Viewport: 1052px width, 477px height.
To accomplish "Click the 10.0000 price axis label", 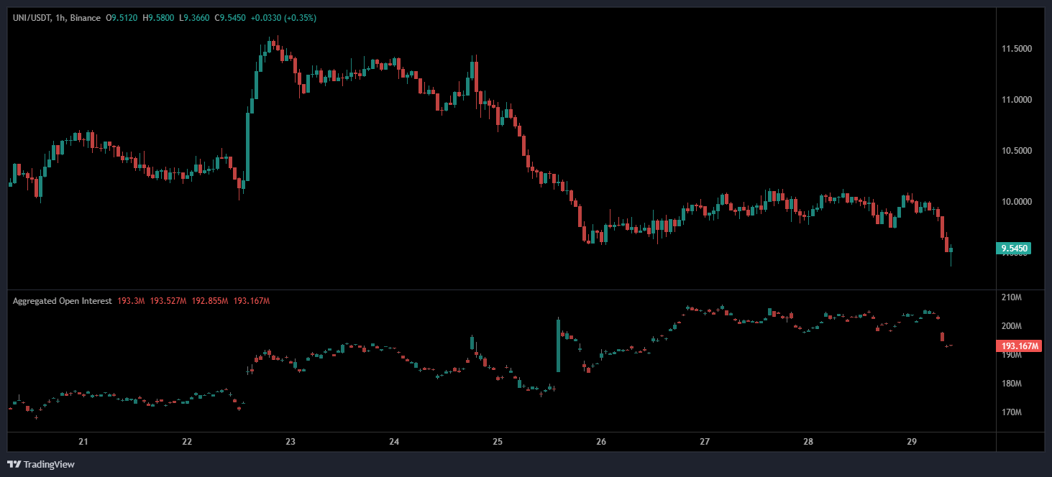I will [x=1019, y=202].
